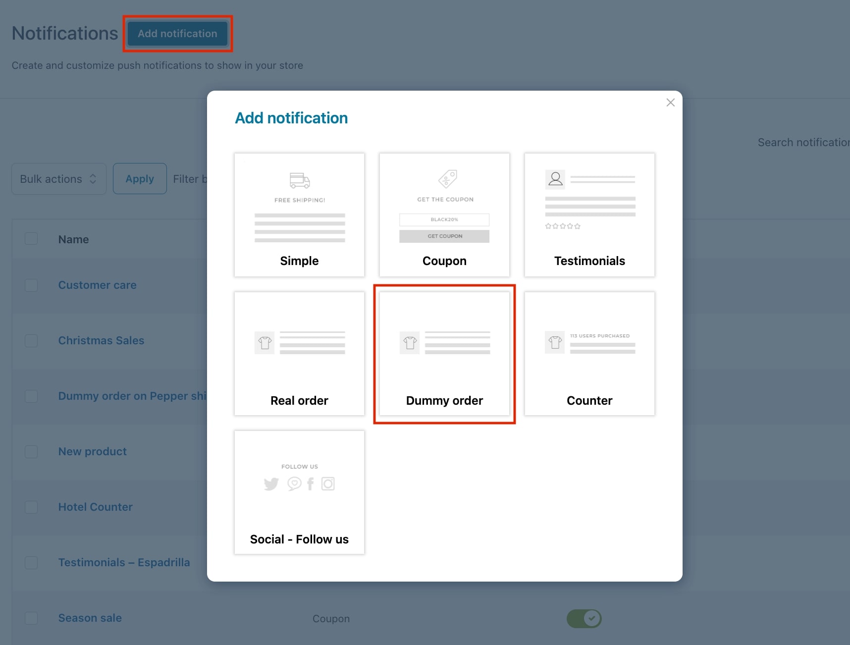The width and height of the screenshot is (850, 645).
Task: Click the Twitter bird icon
Action: 271,484
